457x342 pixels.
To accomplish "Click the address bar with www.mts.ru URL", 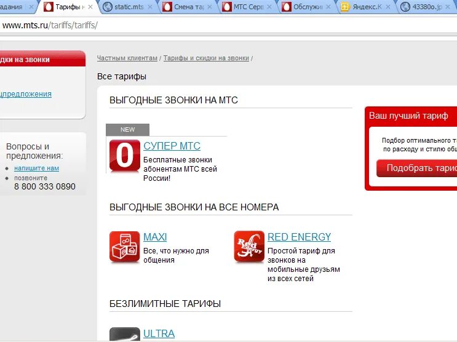I will point(229,25).
